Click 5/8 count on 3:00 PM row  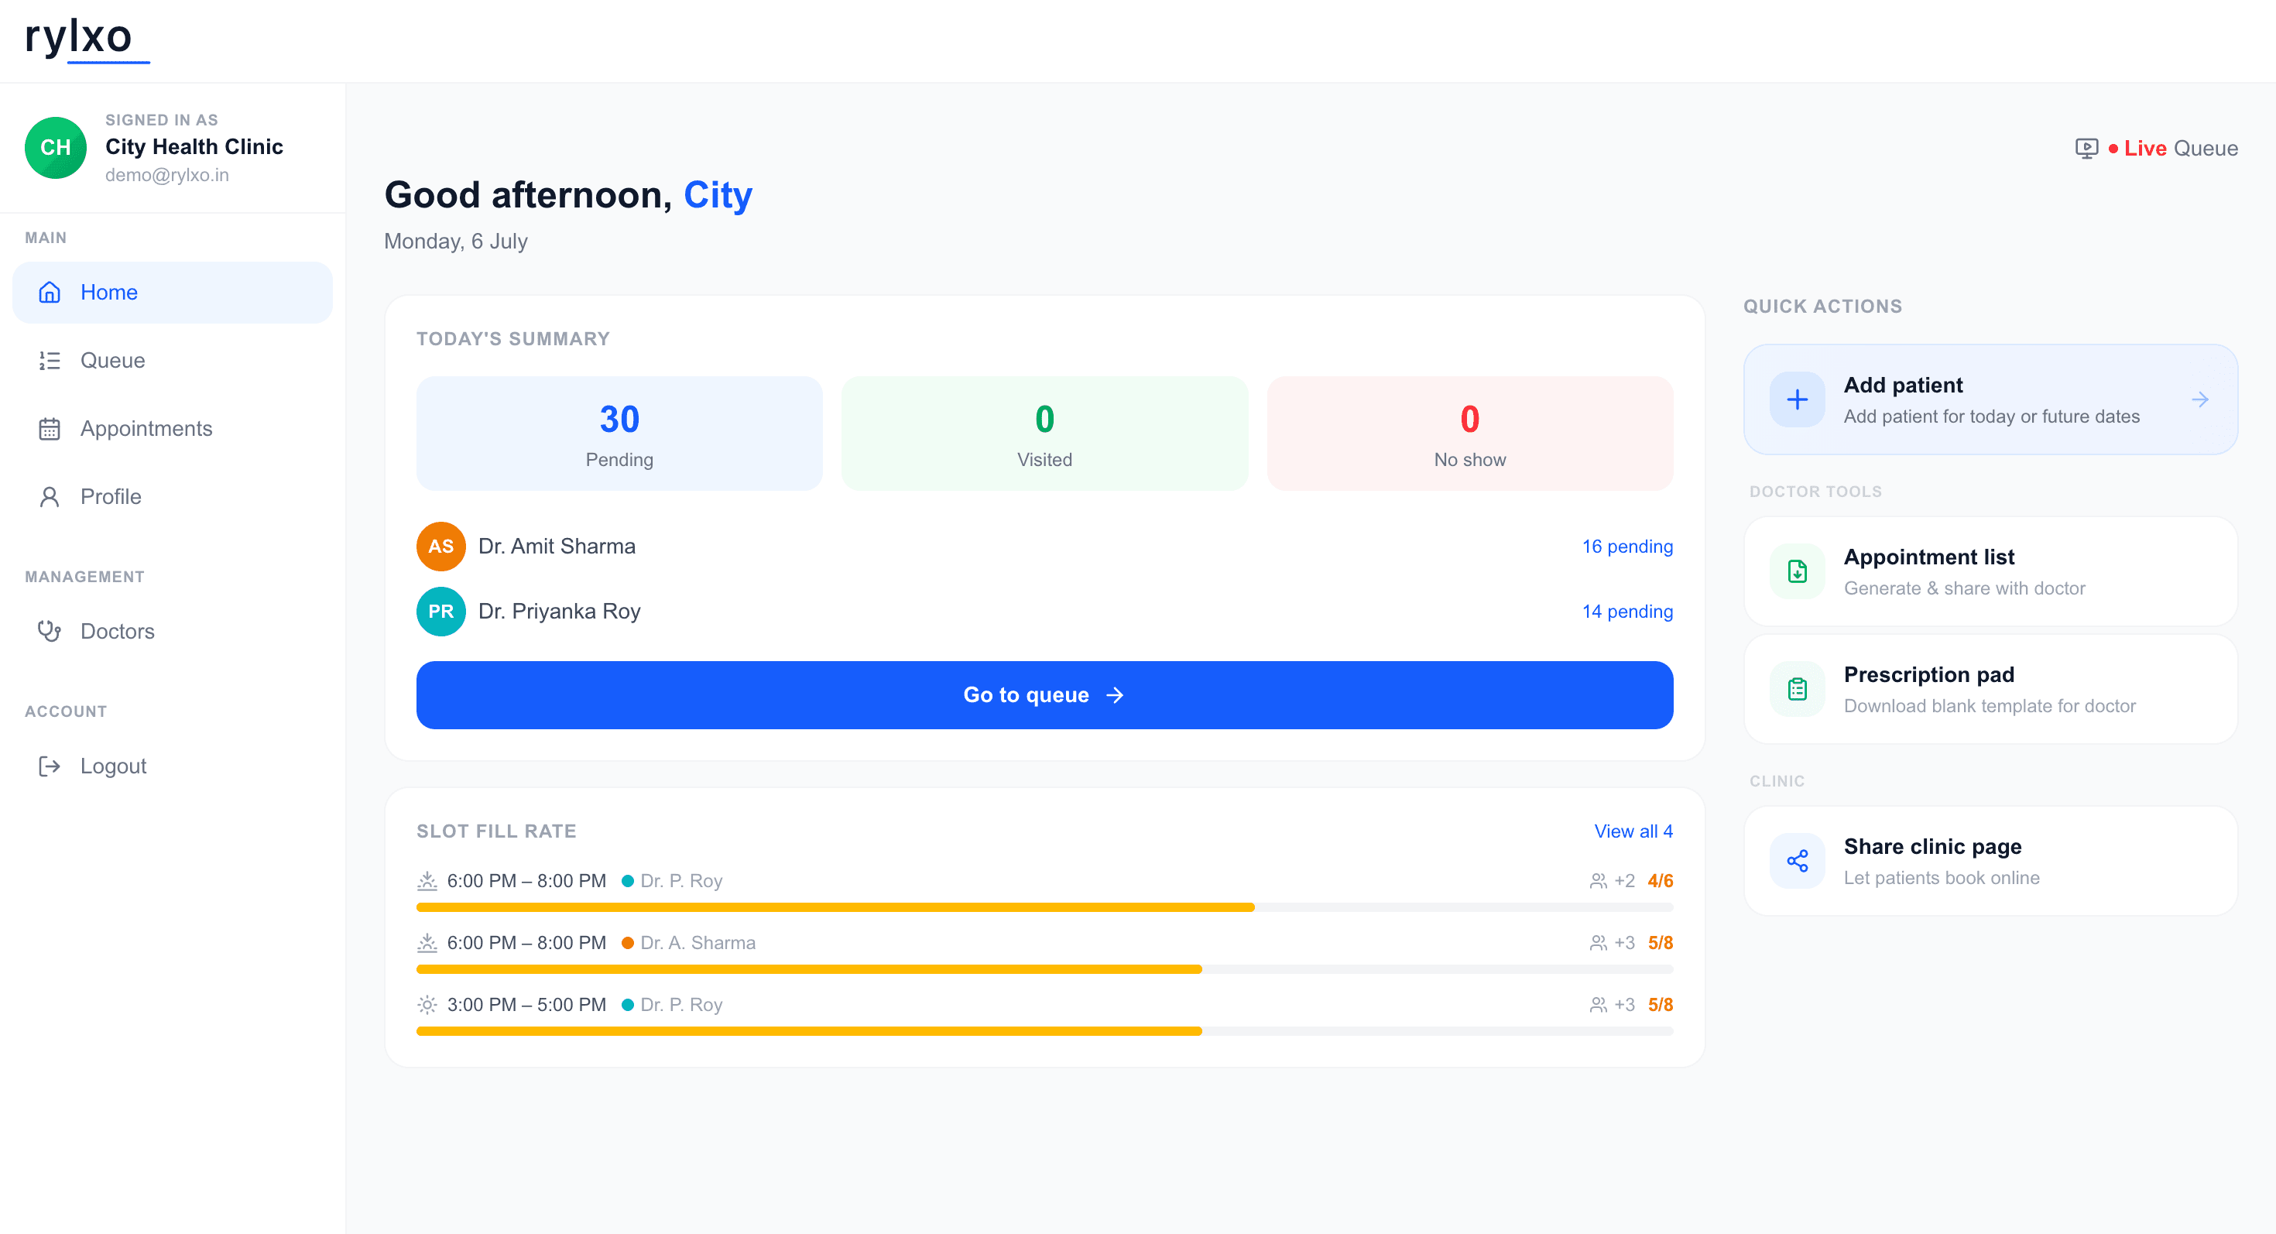coord(1661,1004)
